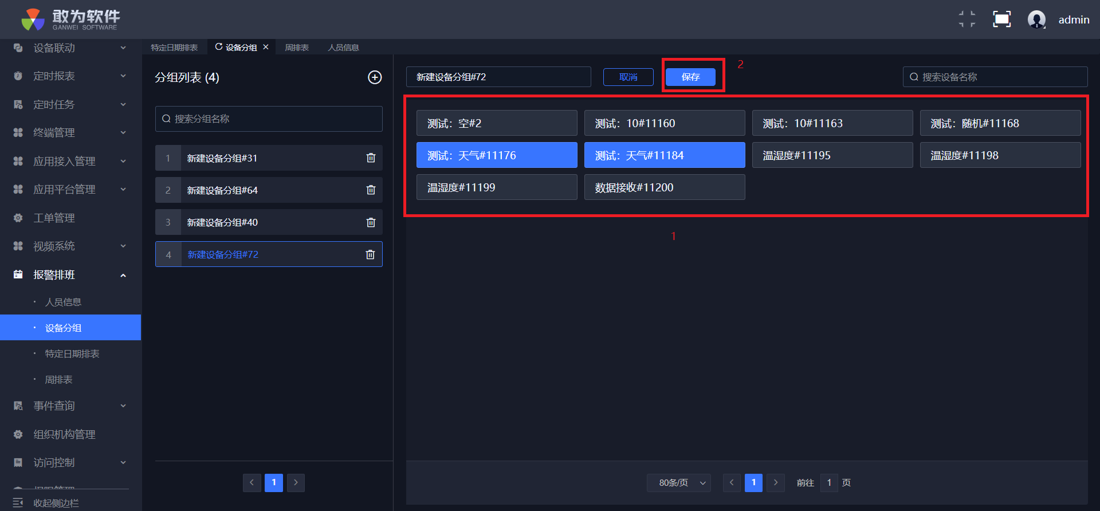Click the 敢为软件 logo

pyautogui.click(x=70, y=19)
